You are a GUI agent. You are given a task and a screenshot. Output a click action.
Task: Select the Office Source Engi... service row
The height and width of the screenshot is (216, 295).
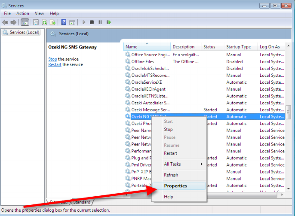[205, 55]
